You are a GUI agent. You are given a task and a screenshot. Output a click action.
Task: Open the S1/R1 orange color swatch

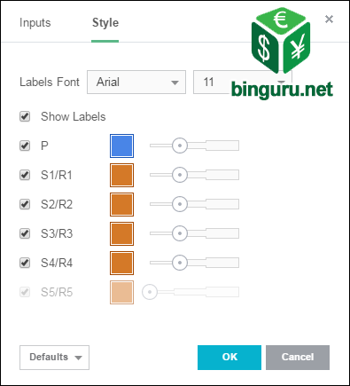(121, 175)
